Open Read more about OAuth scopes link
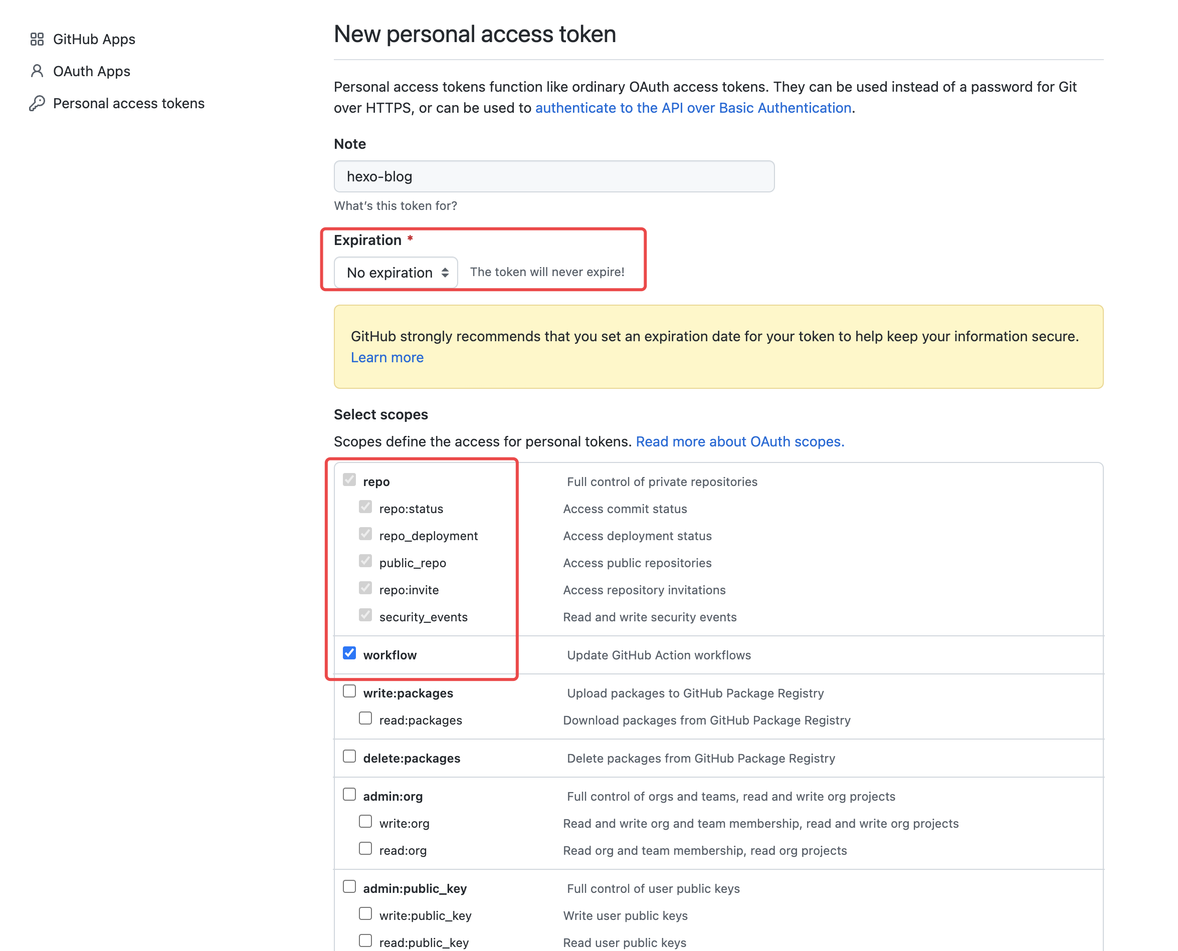Viewport: 1178px width, 951px height. tap(740, 441)
